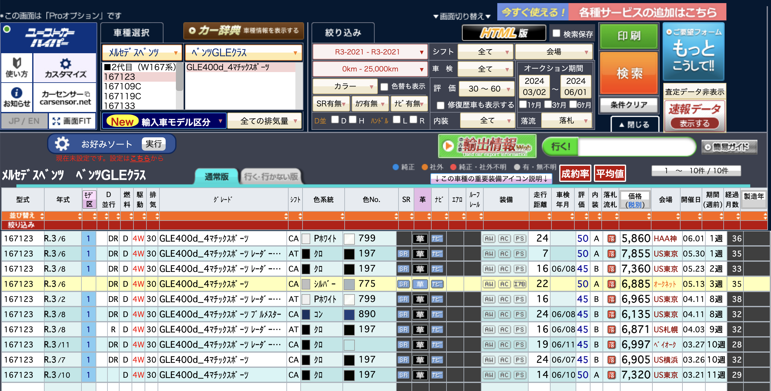
Task: Click the SR icon in the 7,855 row
Action: [403, 254]
